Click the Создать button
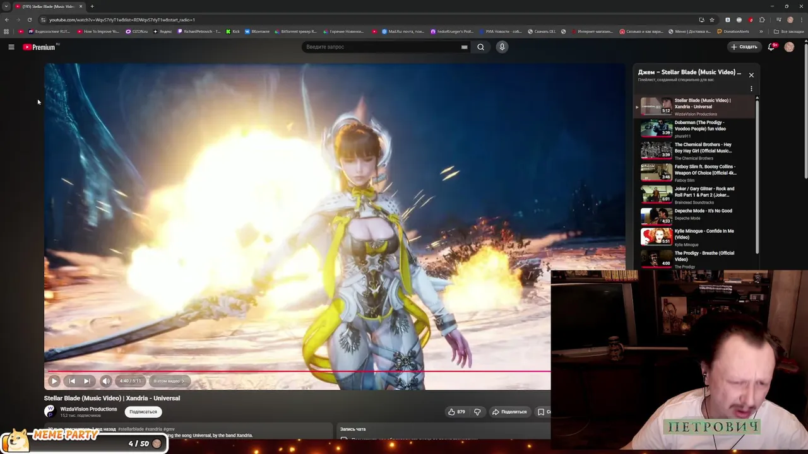The width and height of the screenshot is (808, 454). click(x=744, y=47)
